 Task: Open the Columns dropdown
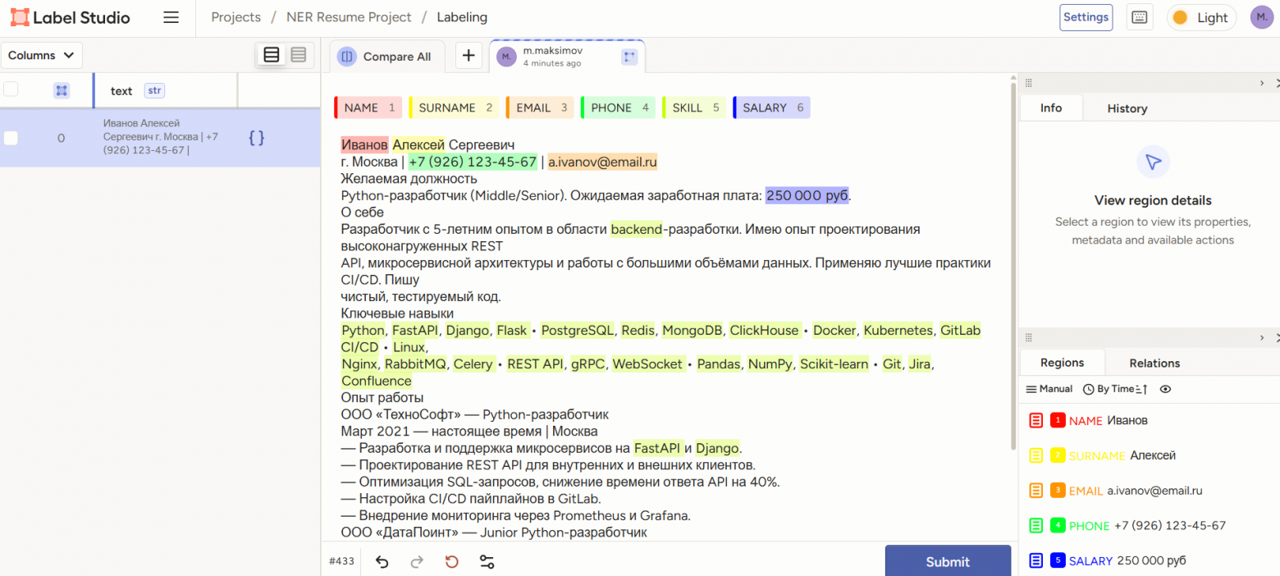point(42,54)
